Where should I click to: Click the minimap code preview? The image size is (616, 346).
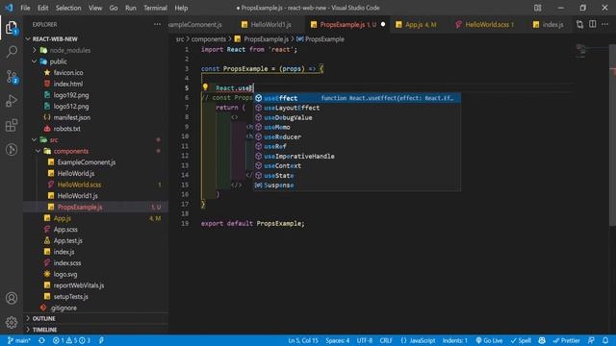(580, 50)
